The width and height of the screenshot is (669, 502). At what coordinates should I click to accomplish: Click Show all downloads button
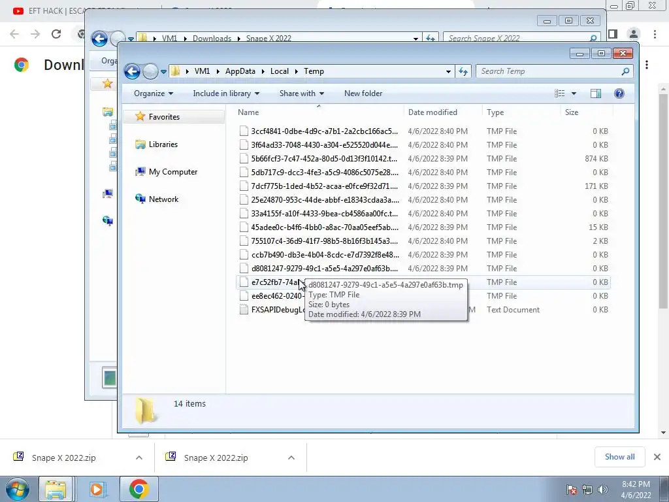619,457
